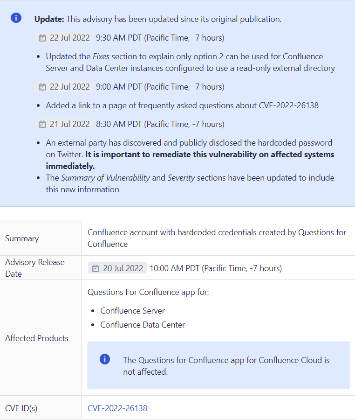The image size is (355, 420).
Task: Click the Summary row label
Action: tap(22, 238)
